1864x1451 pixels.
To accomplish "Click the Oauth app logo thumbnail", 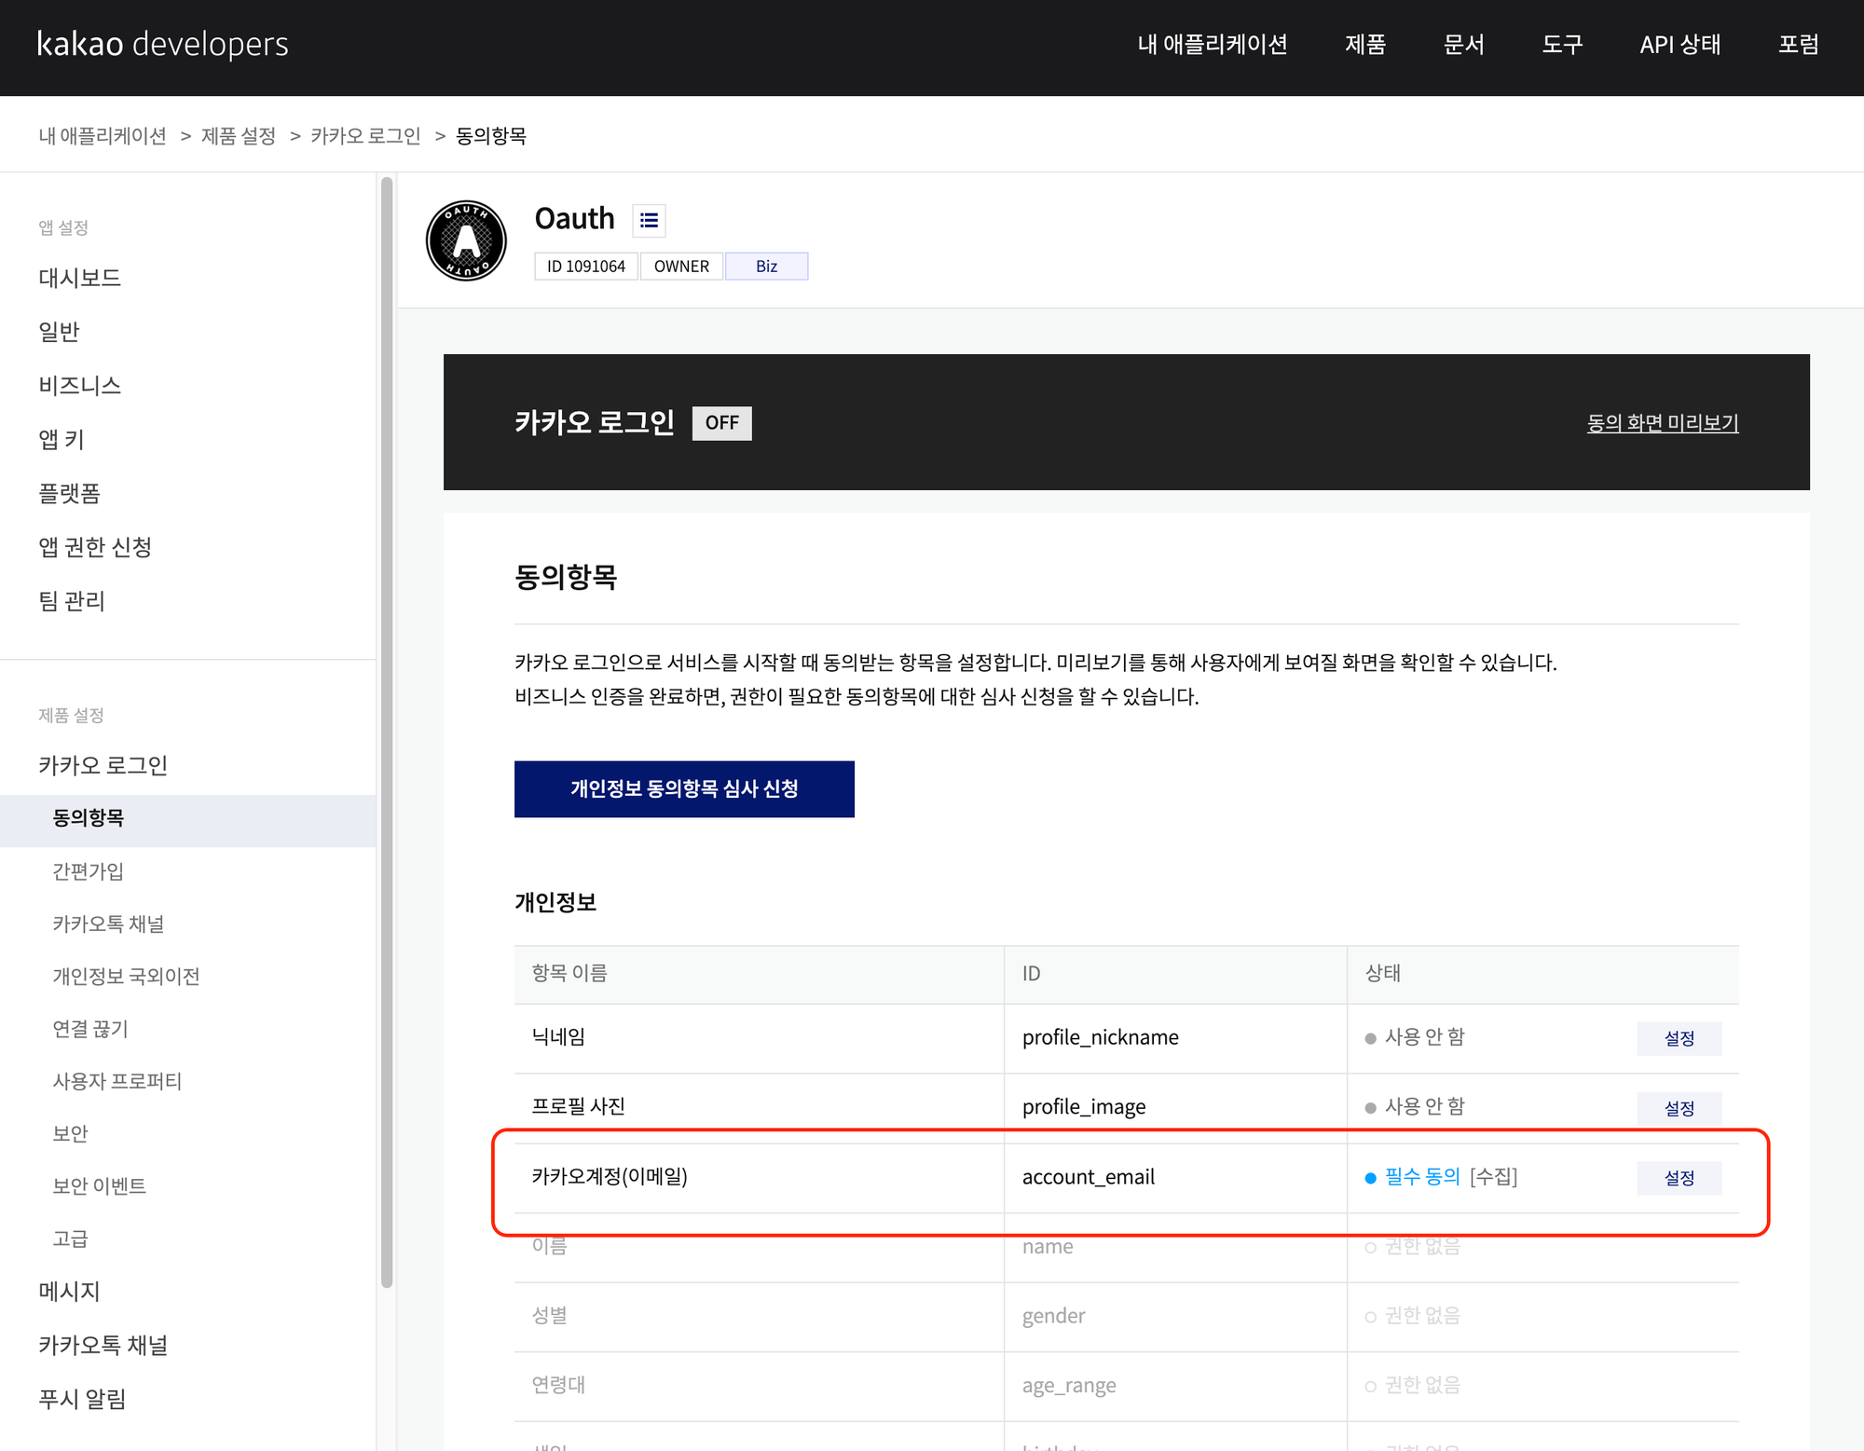I will coord(466,240).
